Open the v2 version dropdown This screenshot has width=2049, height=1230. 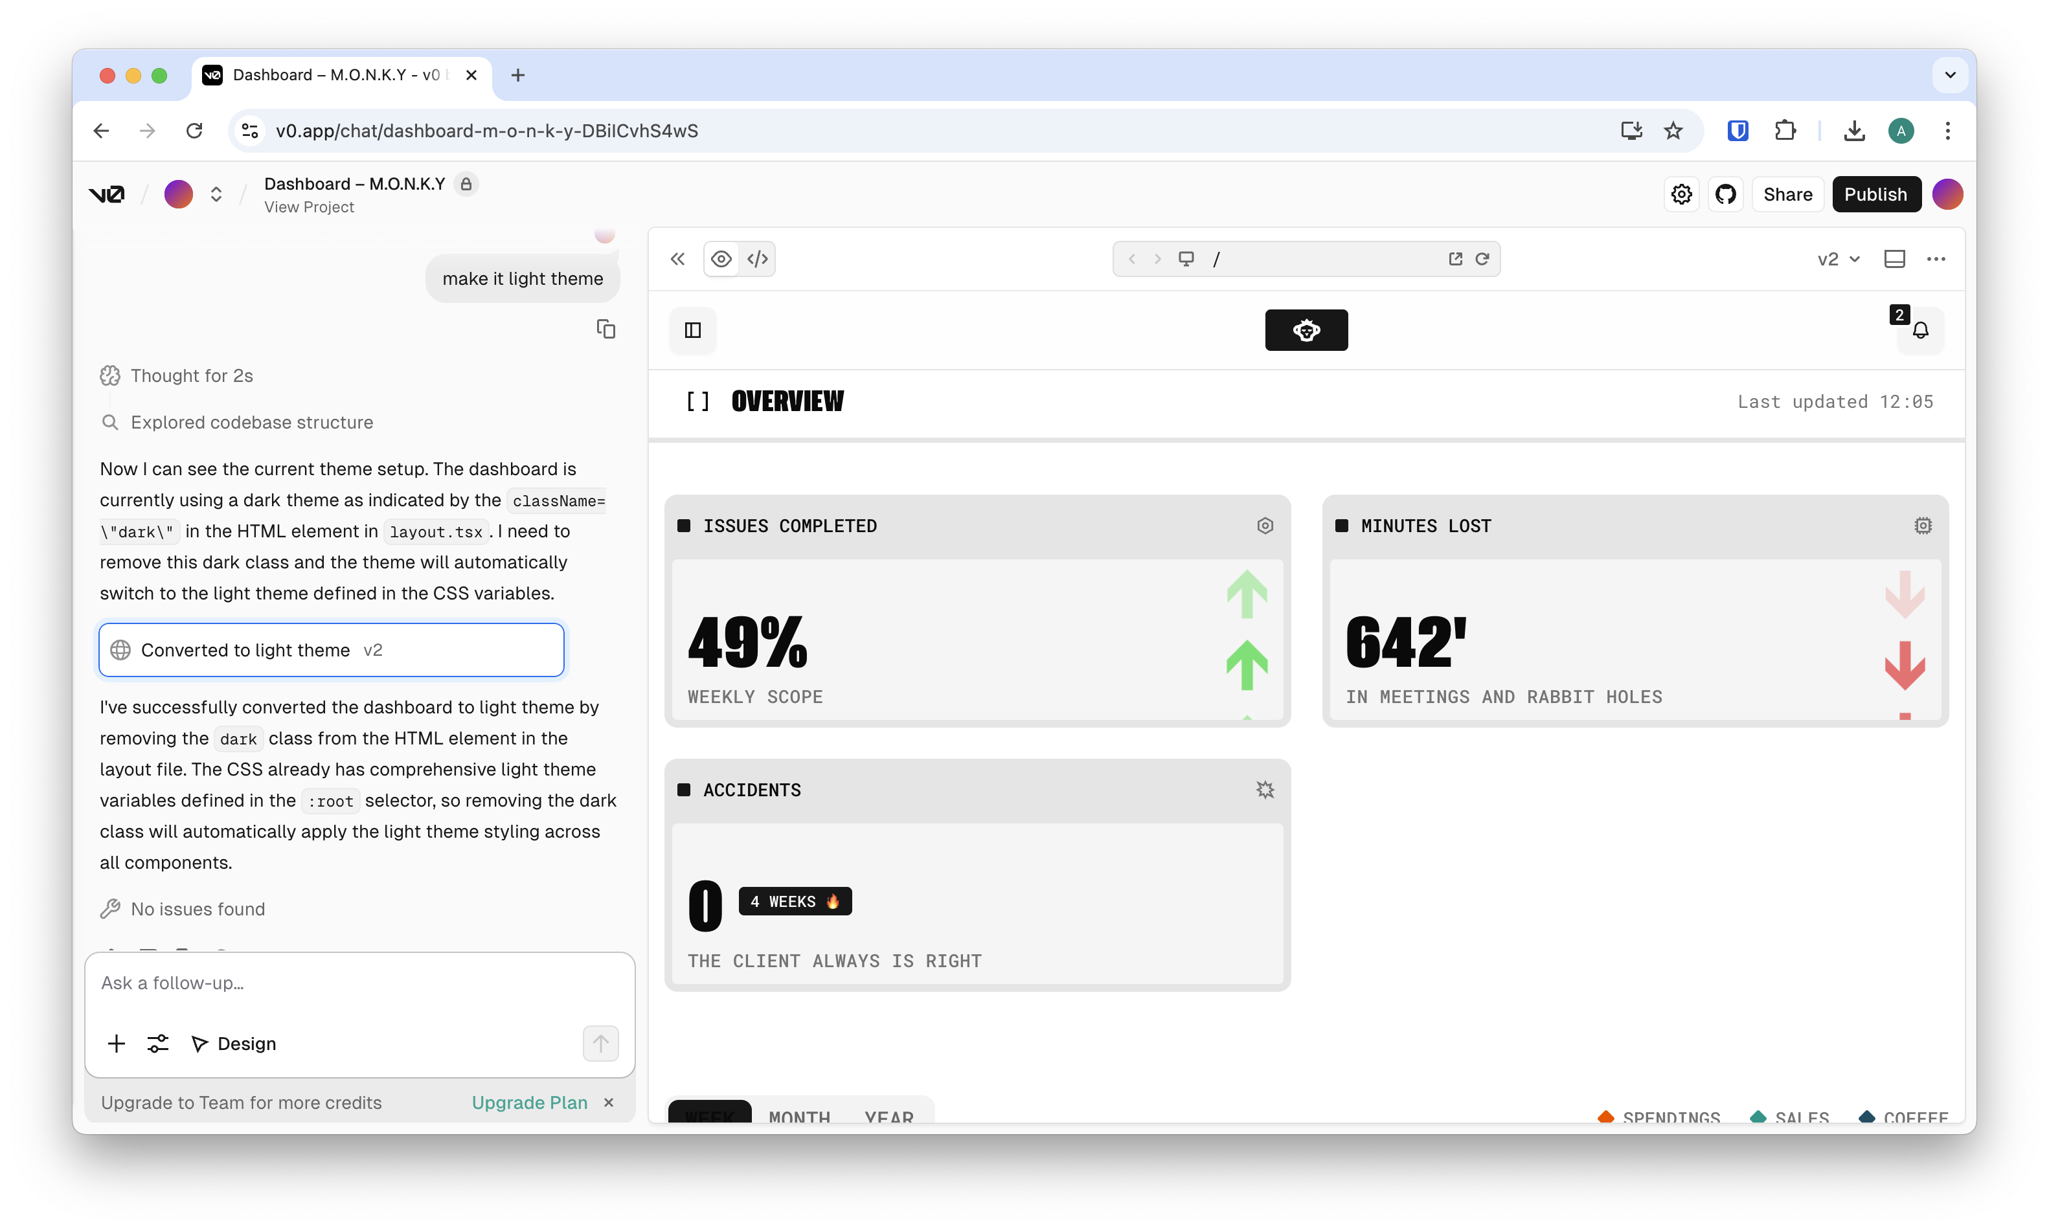[x=1839, y=260]
